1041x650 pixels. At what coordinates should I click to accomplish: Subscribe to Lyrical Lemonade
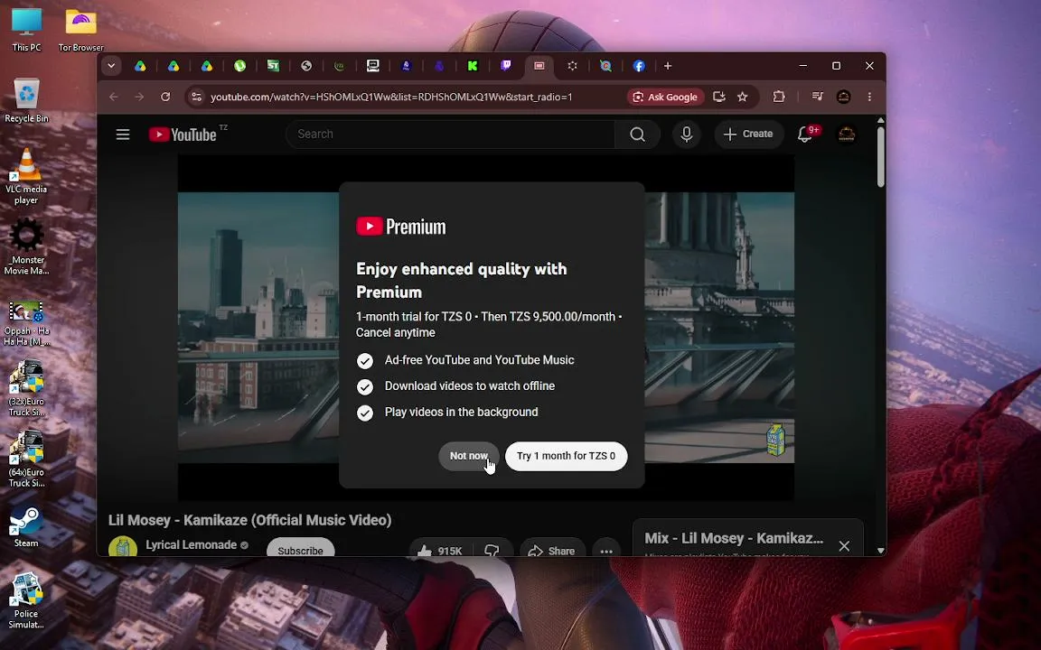[300, 549]
